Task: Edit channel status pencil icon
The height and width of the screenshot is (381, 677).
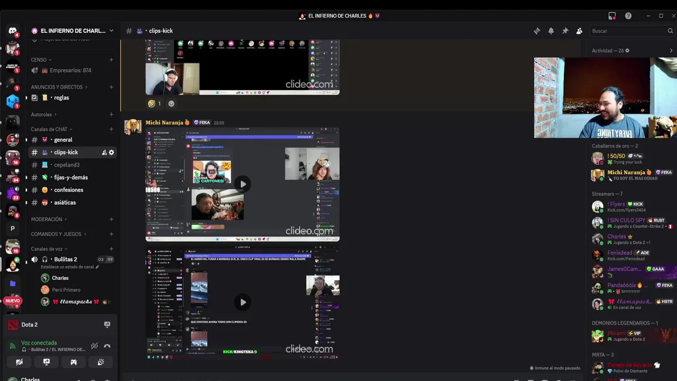Action: [97, 267]
